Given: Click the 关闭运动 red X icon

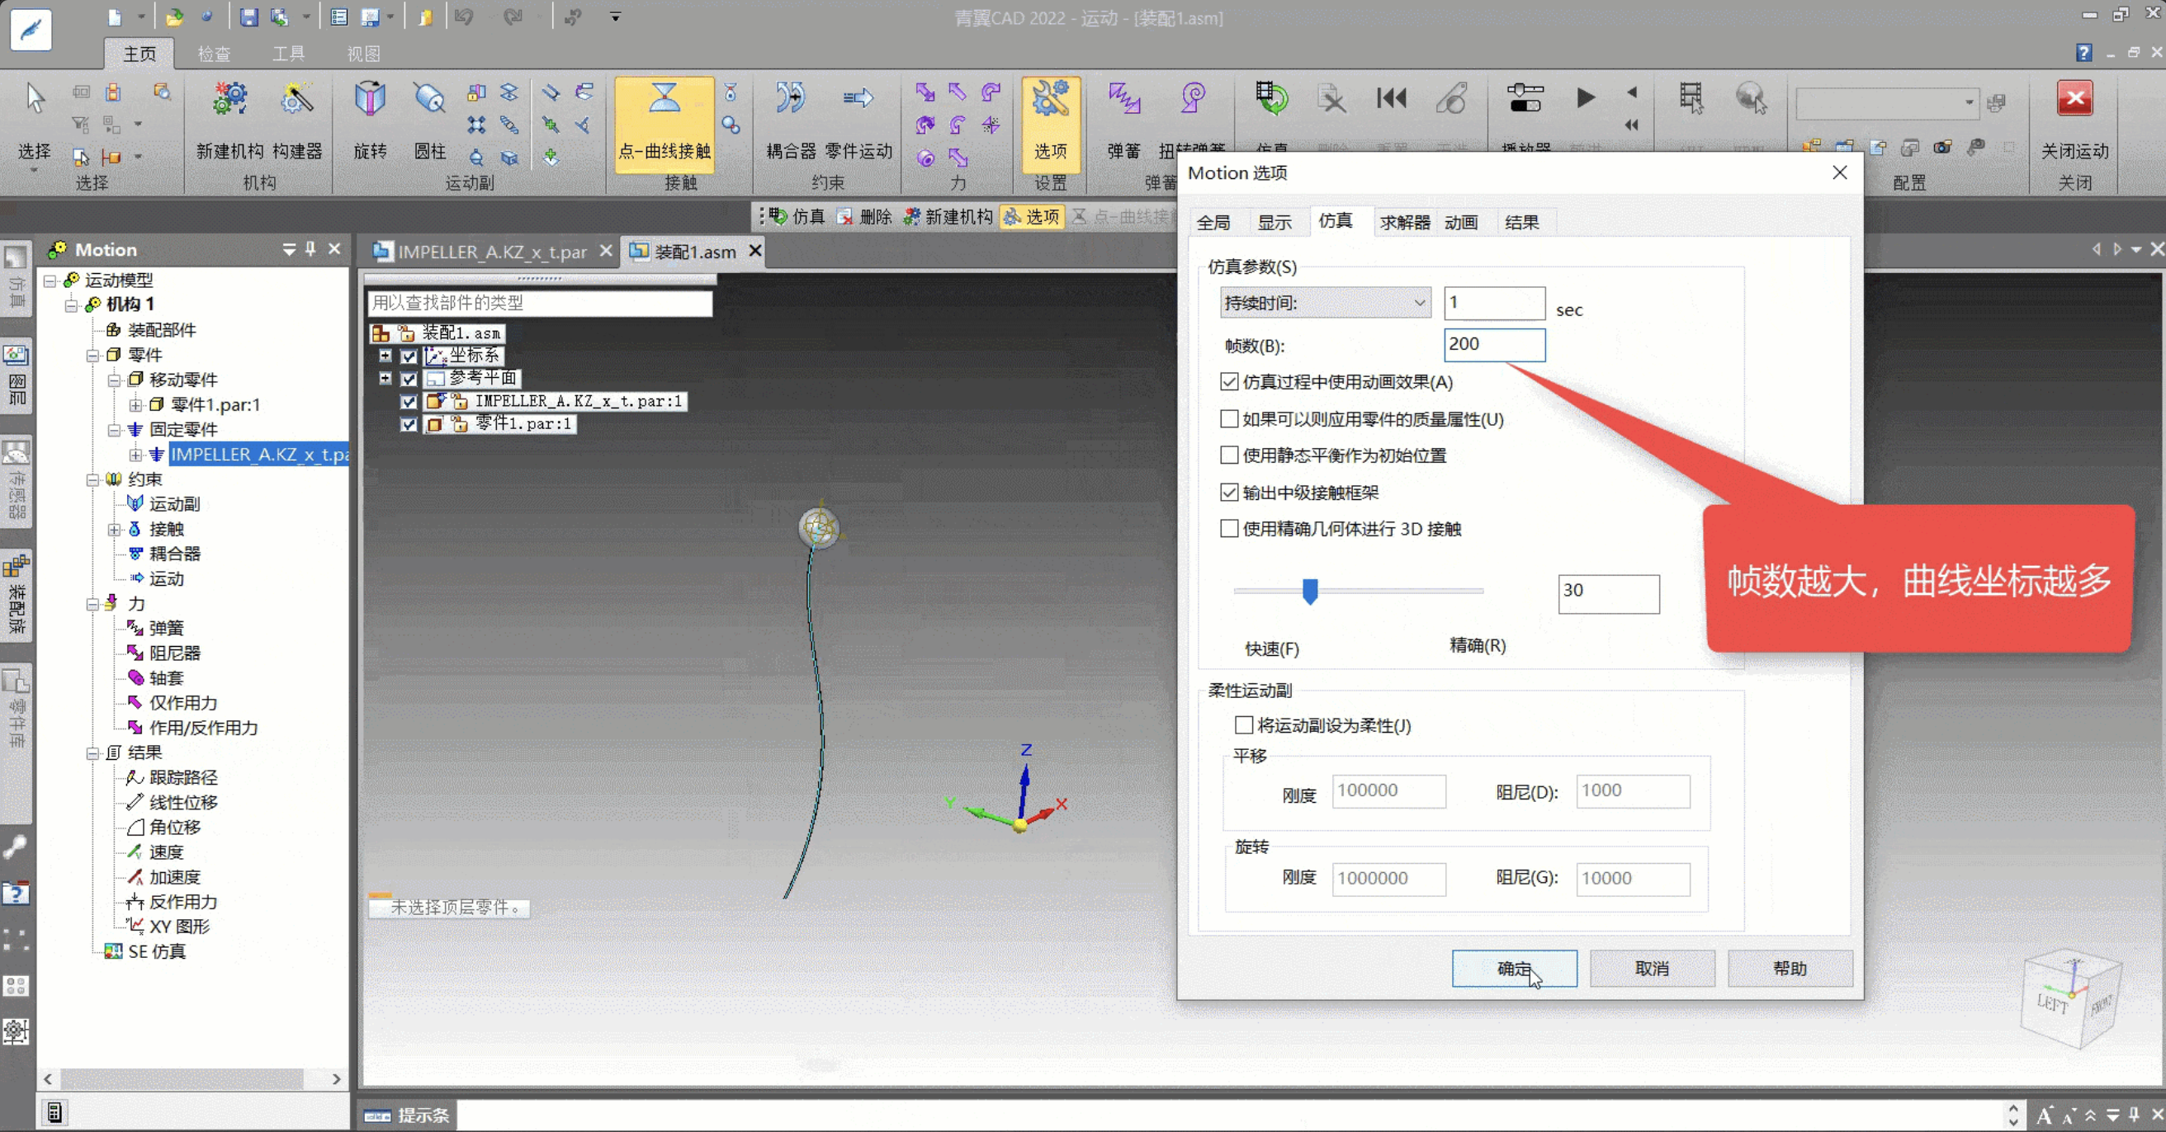Looking at the screenshot, I should pos(2074,99).
